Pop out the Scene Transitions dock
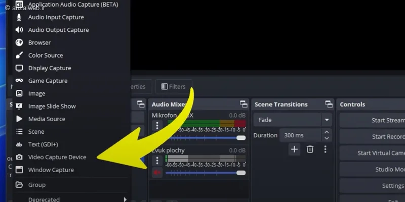Screen dimensions: 405x202 (x=329, y=104)
